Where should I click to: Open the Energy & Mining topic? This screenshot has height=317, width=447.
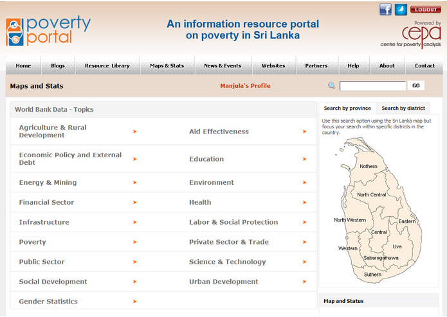tap(48, 182)
